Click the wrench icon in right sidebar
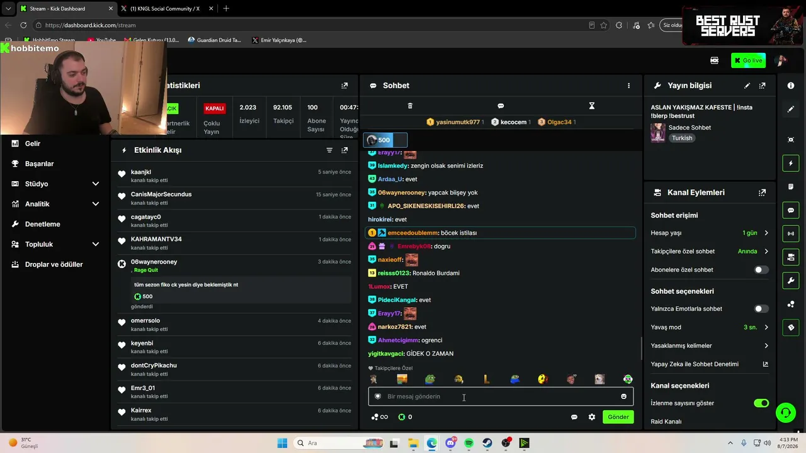Viewport: 806px width, 453px height. (791, 280)
